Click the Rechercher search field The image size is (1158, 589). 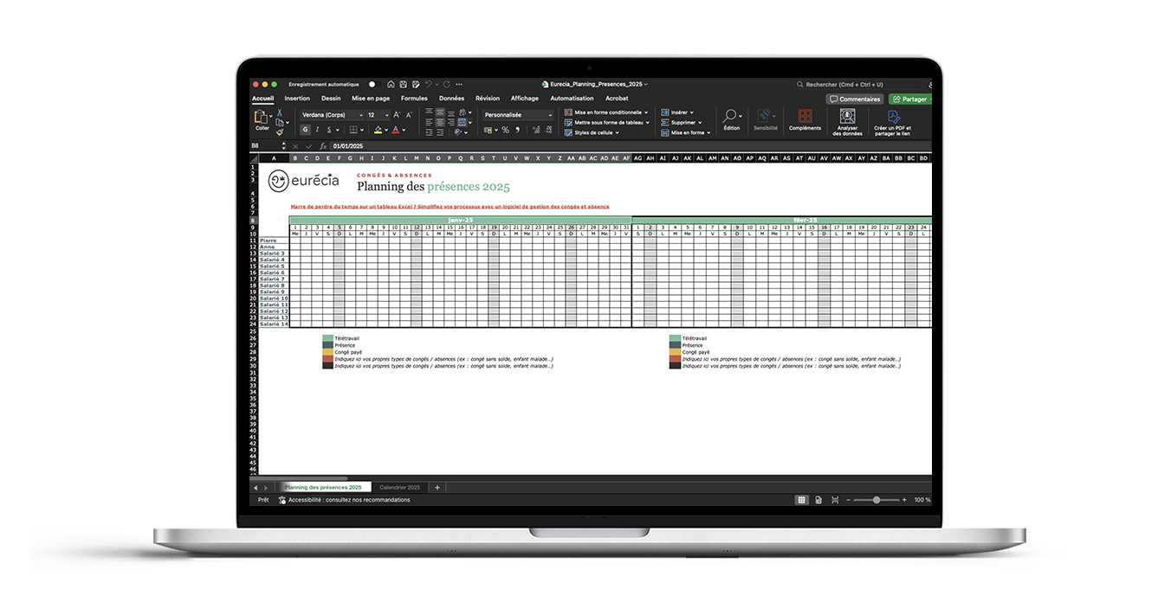click(857, 84)
